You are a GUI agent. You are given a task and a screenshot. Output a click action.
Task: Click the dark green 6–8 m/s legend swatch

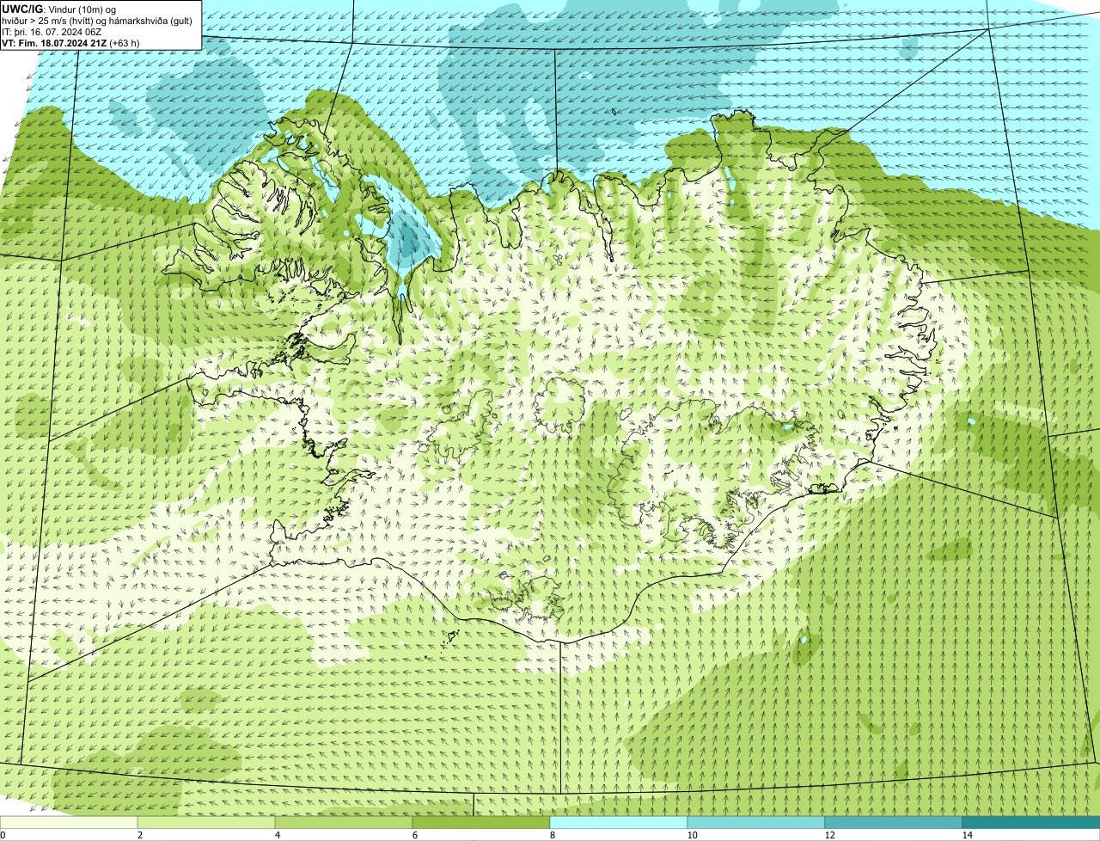pos(481,822)
